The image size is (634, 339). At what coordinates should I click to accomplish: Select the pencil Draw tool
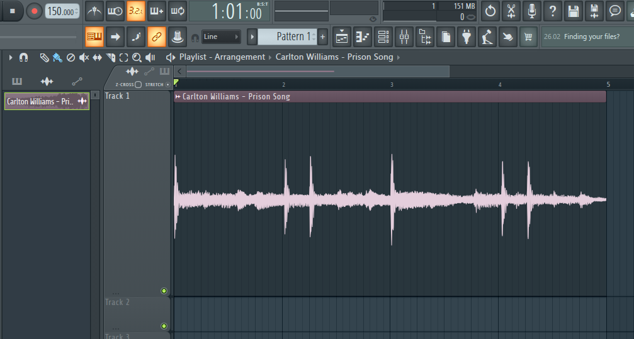(44, 58)
